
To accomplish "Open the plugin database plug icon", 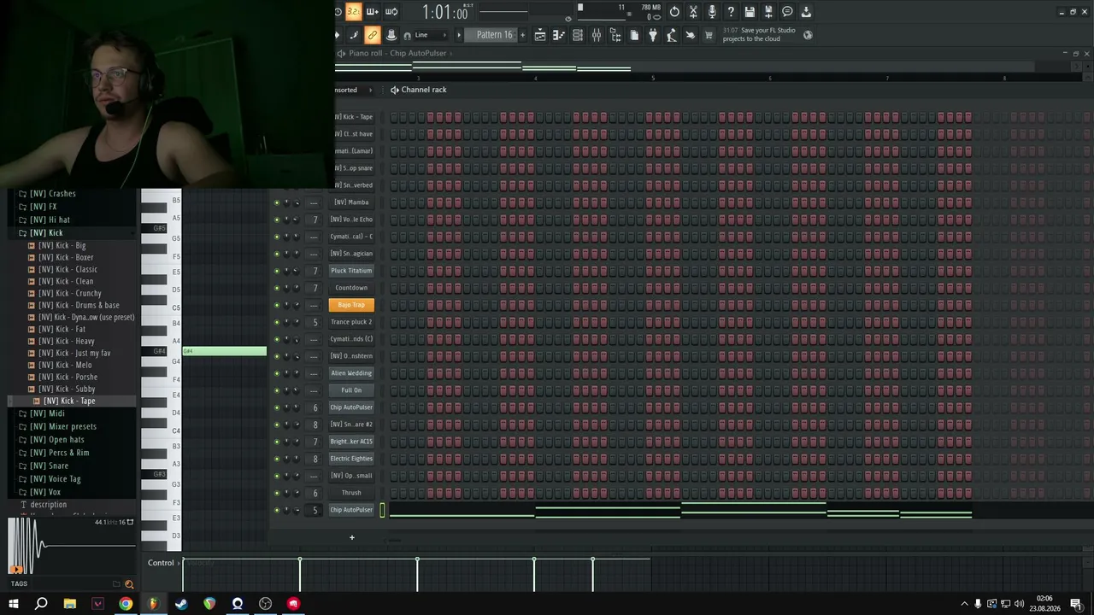I will [653, 35].
